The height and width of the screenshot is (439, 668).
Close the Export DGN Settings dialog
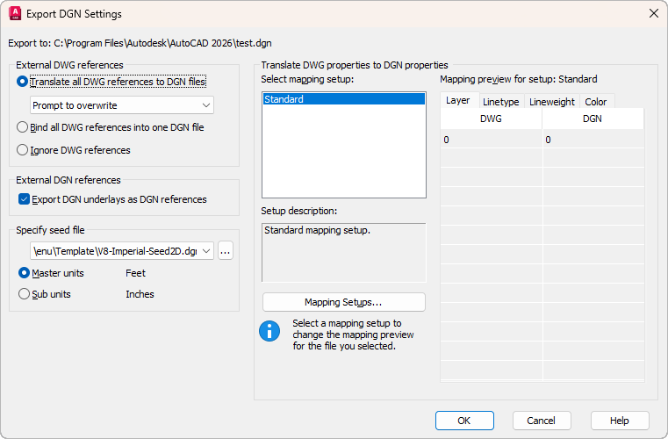(652, 14)
